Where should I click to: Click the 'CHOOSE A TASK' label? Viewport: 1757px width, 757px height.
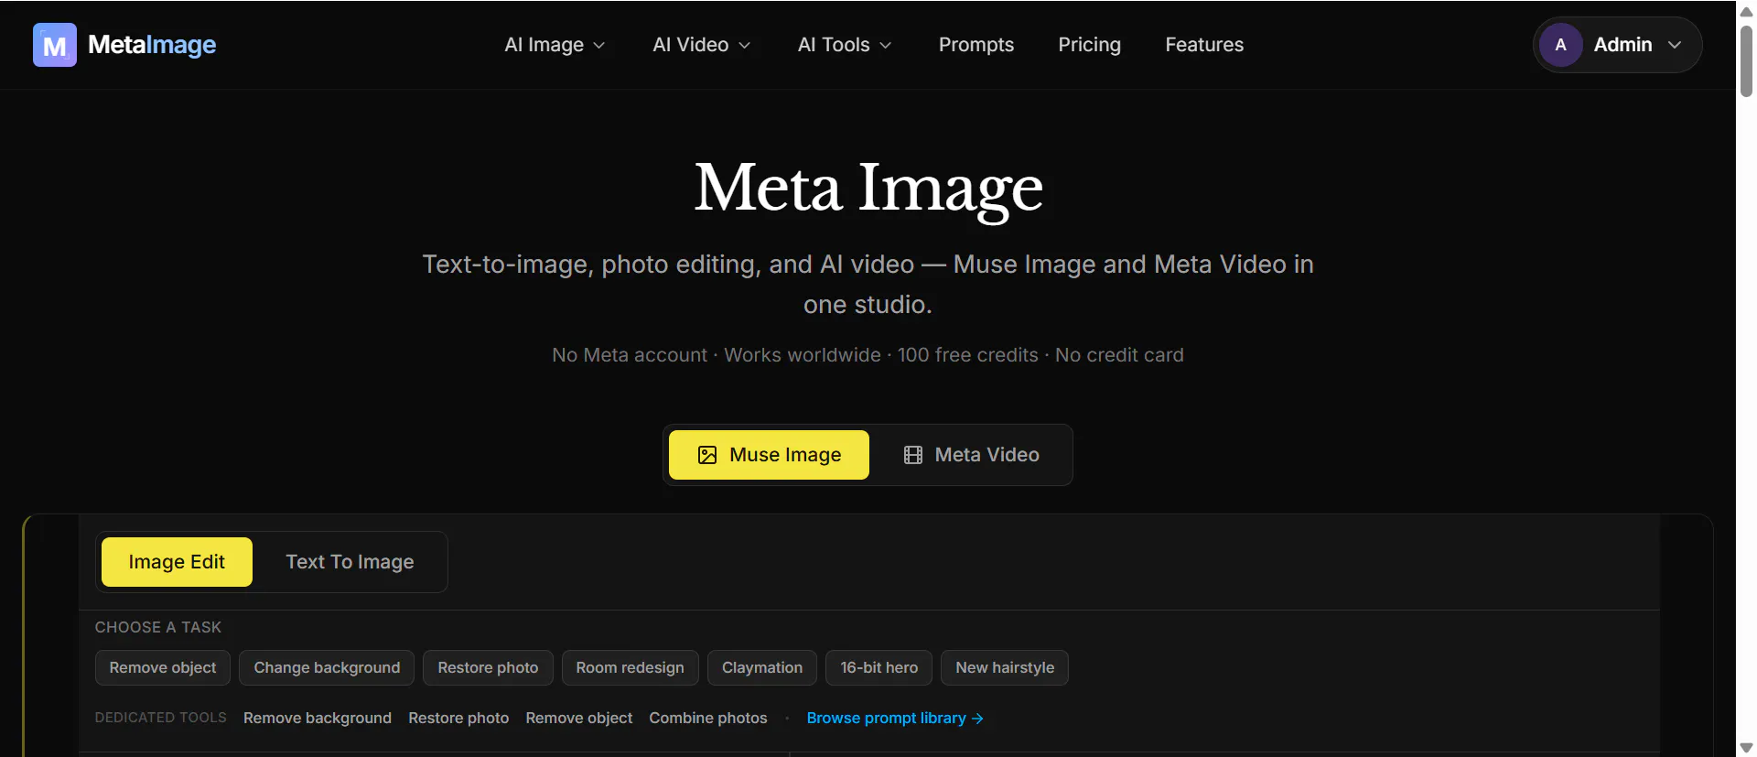158,628
